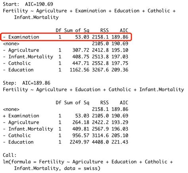The image size is (188, 173).
Task: Click the second table's AIC column header
Action: coord(124,103)
